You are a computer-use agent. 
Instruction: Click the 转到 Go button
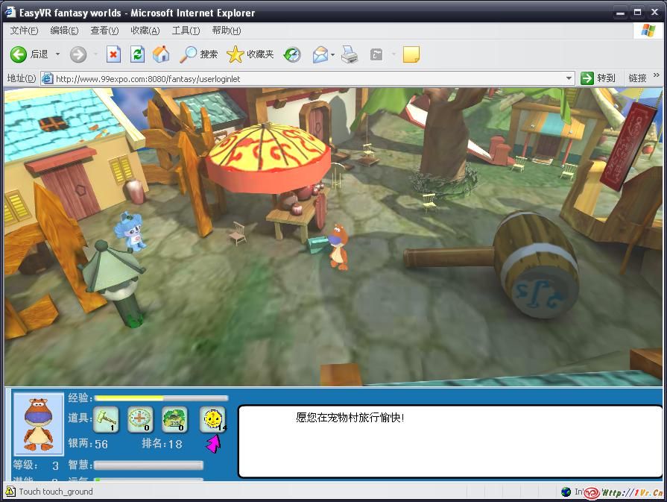click(x=598, y=78)
